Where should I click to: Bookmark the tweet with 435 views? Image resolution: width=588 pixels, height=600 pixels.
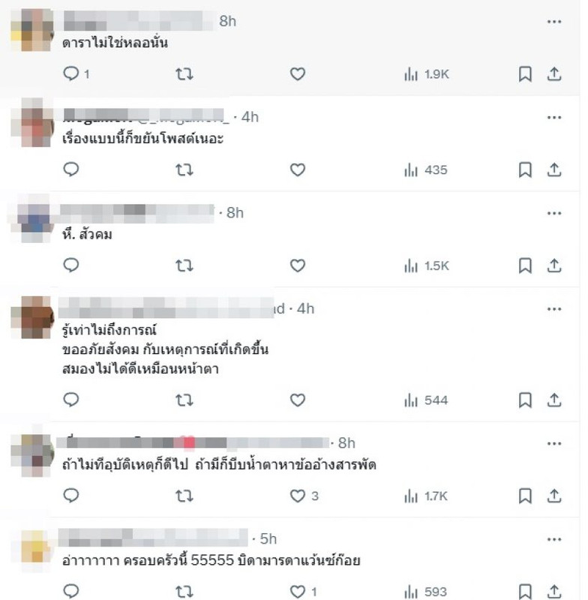point(525,170)
